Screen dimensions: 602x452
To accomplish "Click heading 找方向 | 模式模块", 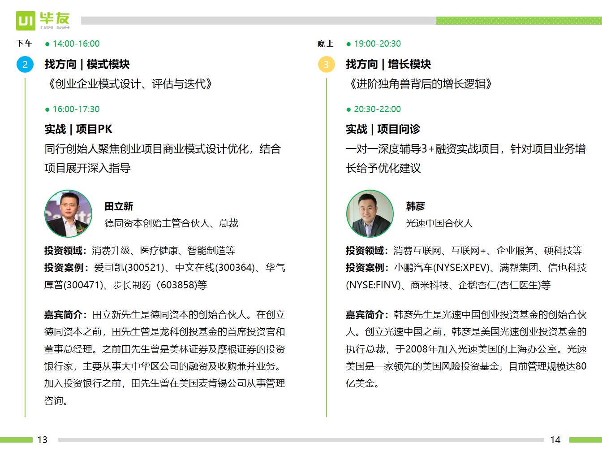I will click(x=87, y=64).
